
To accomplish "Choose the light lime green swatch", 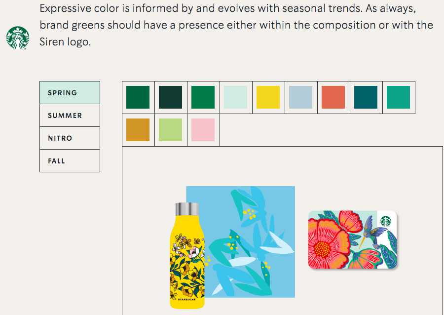I will pyautogui.click(x=170, y=130).
